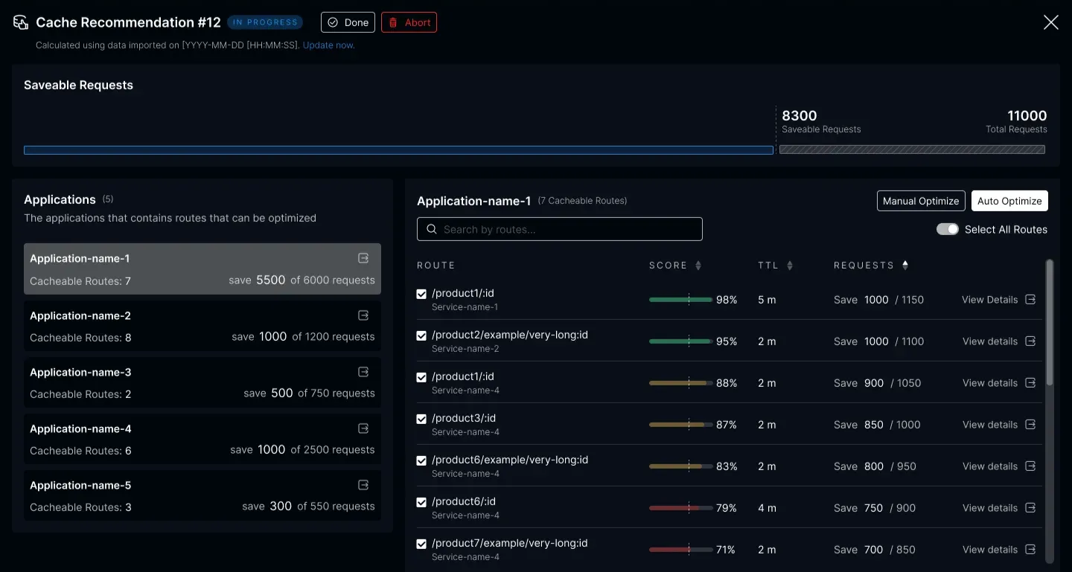Click the Update now link

point(328,45)
